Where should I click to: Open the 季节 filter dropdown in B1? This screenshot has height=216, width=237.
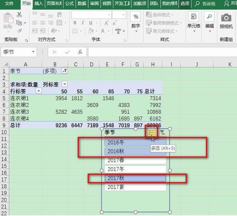click(65, 71)
